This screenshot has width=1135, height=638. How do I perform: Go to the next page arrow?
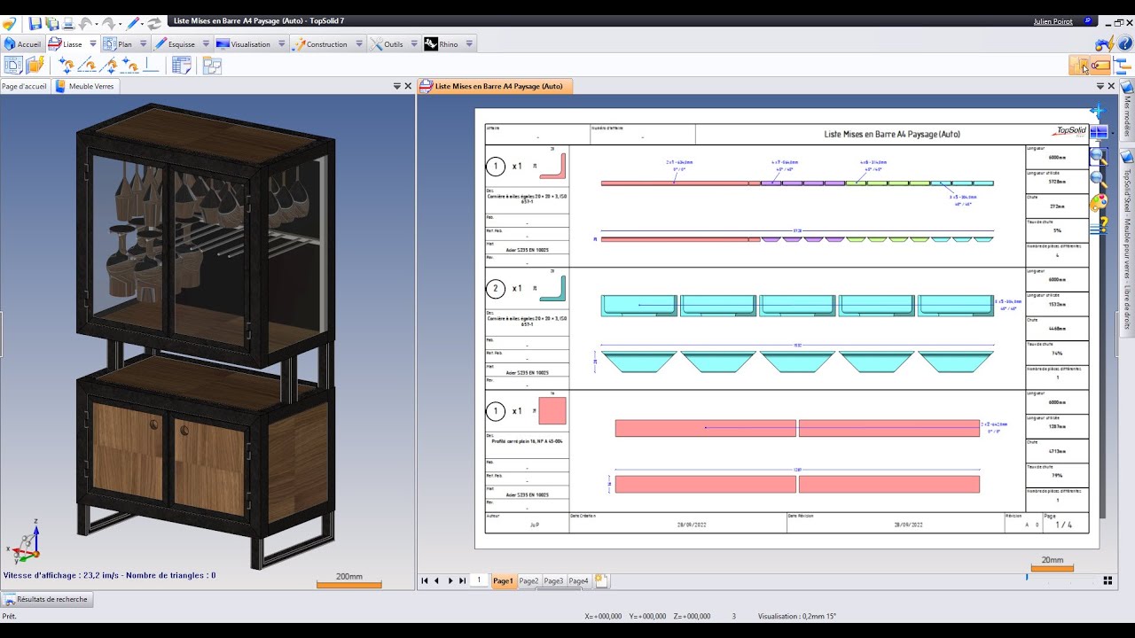tap(450, 580)
